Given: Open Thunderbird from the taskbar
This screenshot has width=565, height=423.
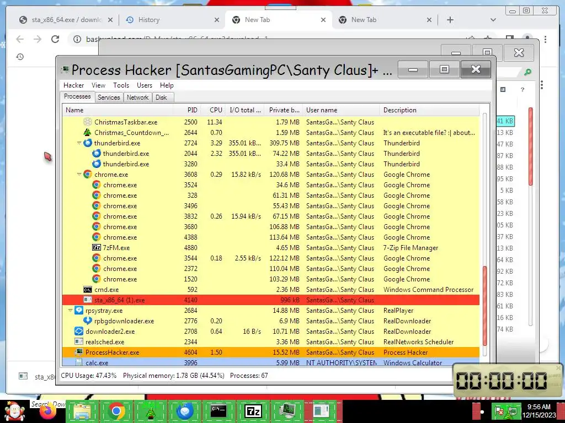Looking at the screenshot, I should (184, 411).
